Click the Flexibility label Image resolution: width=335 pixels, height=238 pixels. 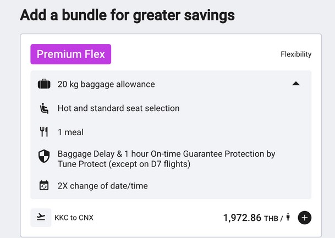(296, 54)
